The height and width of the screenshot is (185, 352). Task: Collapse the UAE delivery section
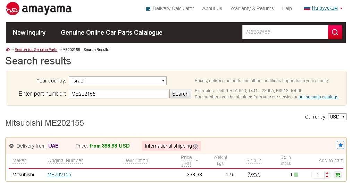(11, 146)
